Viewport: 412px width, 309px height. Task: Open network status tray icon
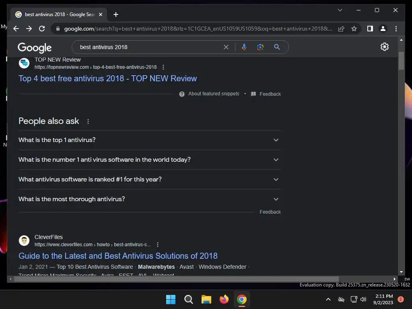pos(354,299)
